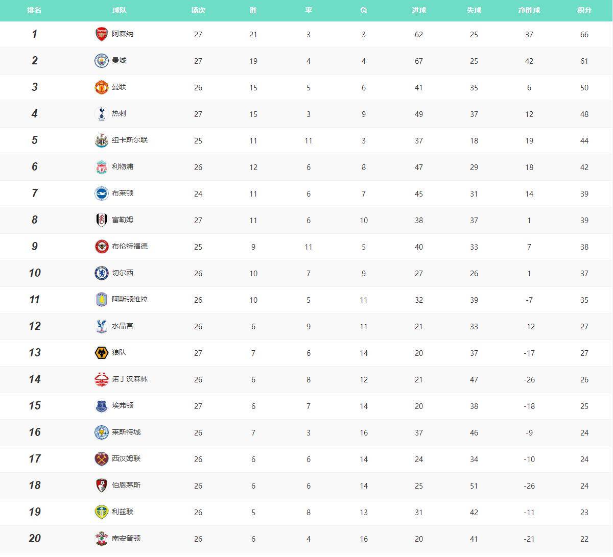Select the Manchester United crest icon
Image resolution: width=613 pixels, height=557 pixels.
[x=101, y=87]
